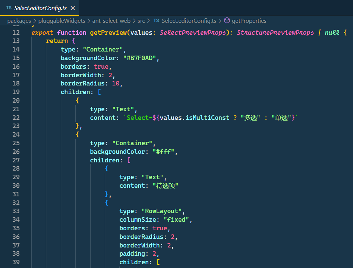
Task: Open the src breadcrumb folder
Action: pos(141,21)
